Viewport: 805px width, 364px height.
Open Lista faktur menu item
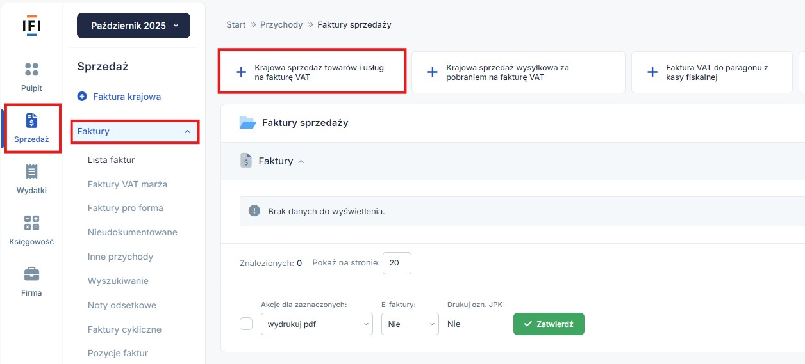pos(111,160)
